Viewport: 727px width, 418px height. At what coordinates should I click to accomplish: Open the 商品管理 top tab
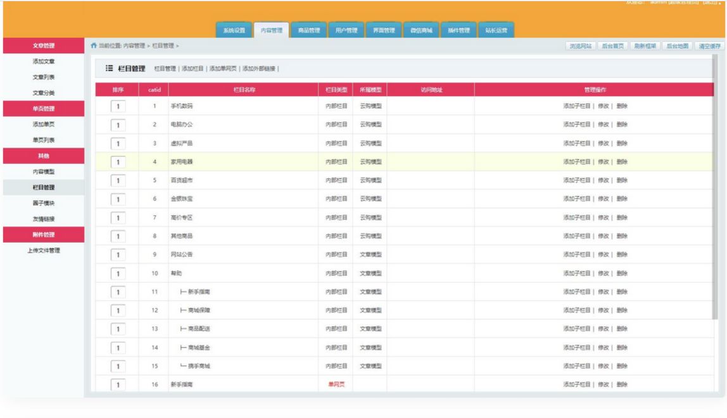tap(309, 30)
